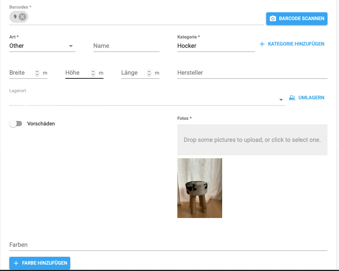Image resolution: width=339 pixels, height=271 pixels.
Task: Focus the Name input field
Action: [126, 46]
